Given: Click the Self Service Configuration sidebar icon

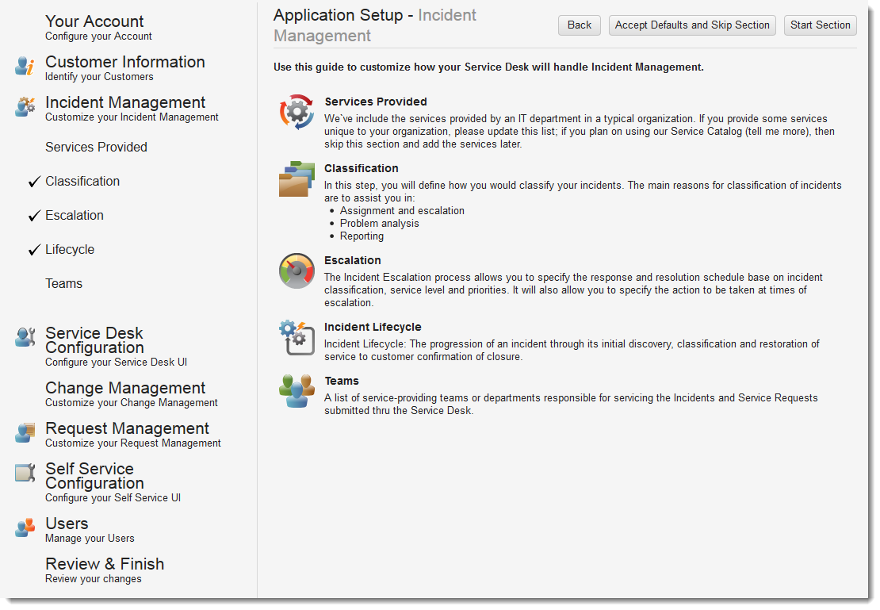Looking at the screenshot, I should coord(25,473).
